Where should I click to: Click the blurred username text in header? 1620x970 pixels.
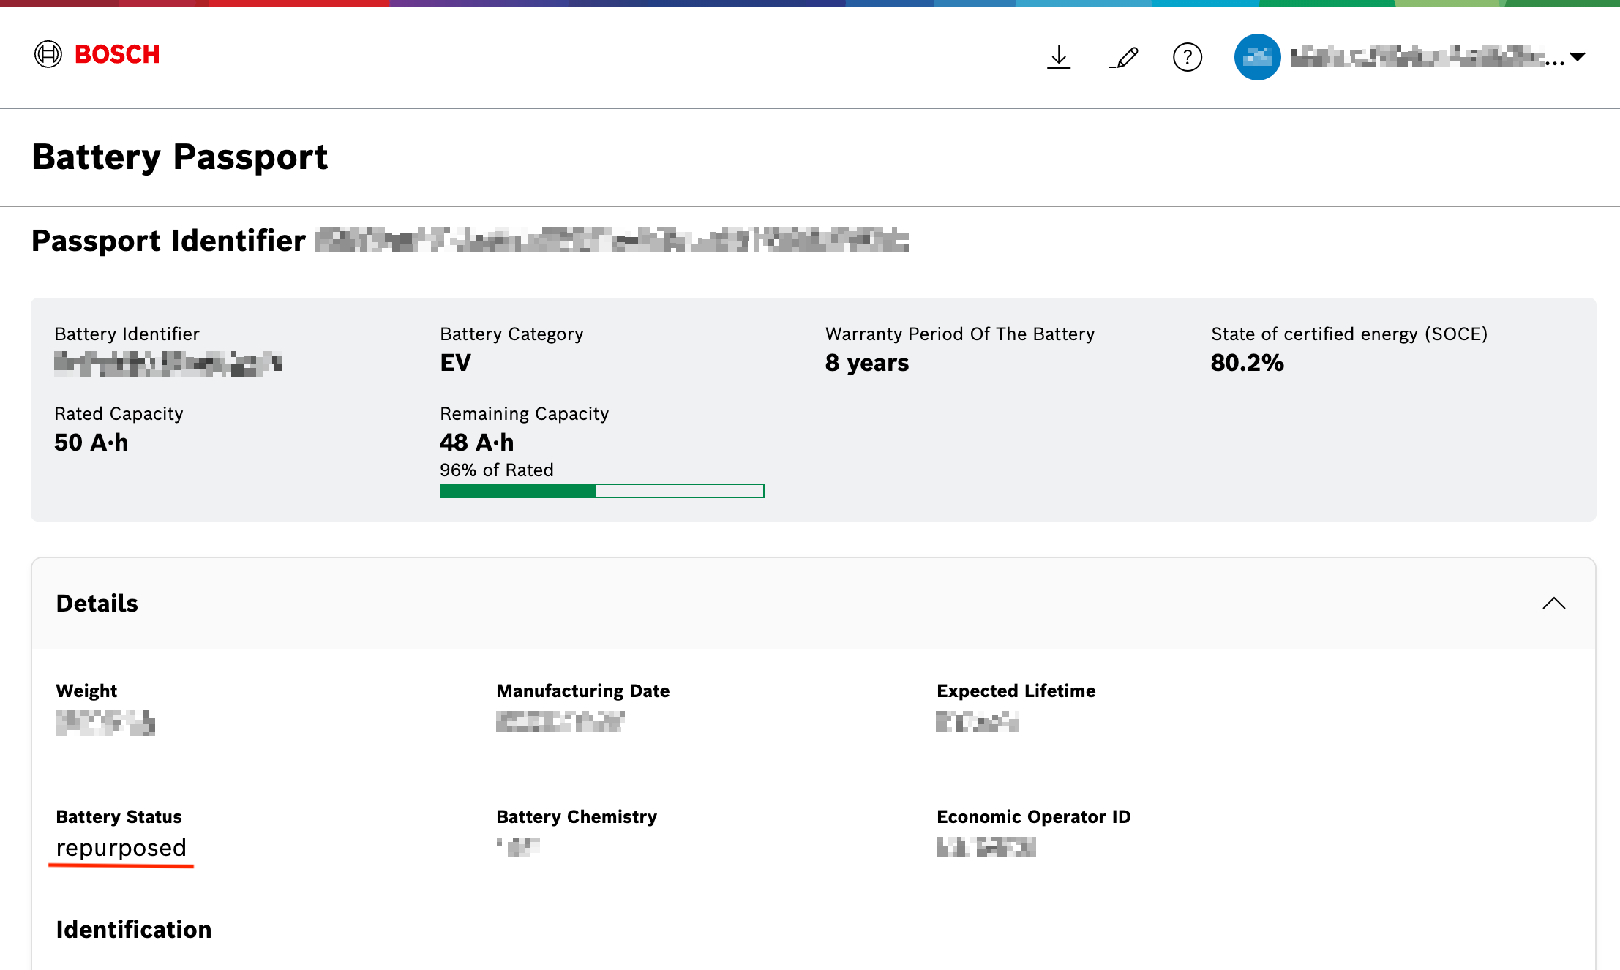[1427, 57]
